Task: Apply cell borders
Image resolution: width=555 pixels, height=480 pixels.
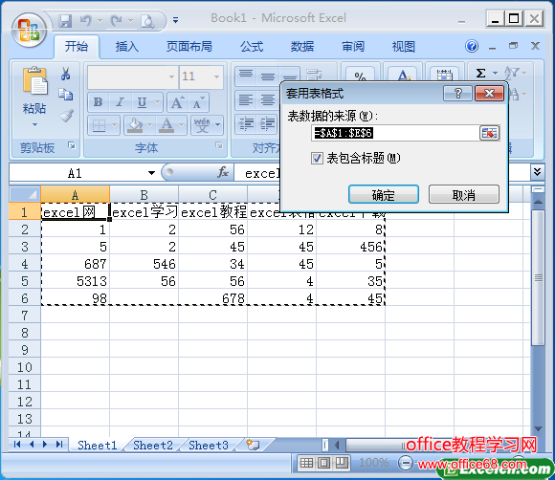Action: click(x=99, y=125)
